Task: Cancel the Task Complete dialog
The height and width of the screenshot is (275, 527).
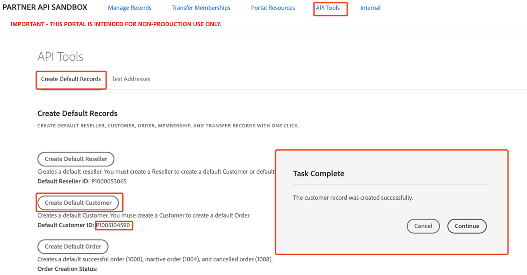Action: pyautogui.click(x=423, y=226)
